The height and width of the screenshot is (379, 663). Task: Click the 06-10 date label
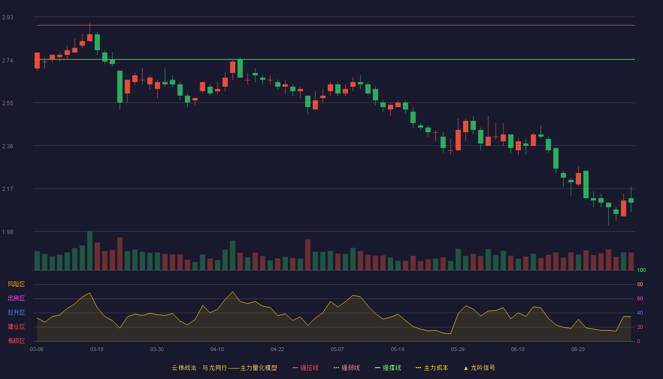pos(518,349)
